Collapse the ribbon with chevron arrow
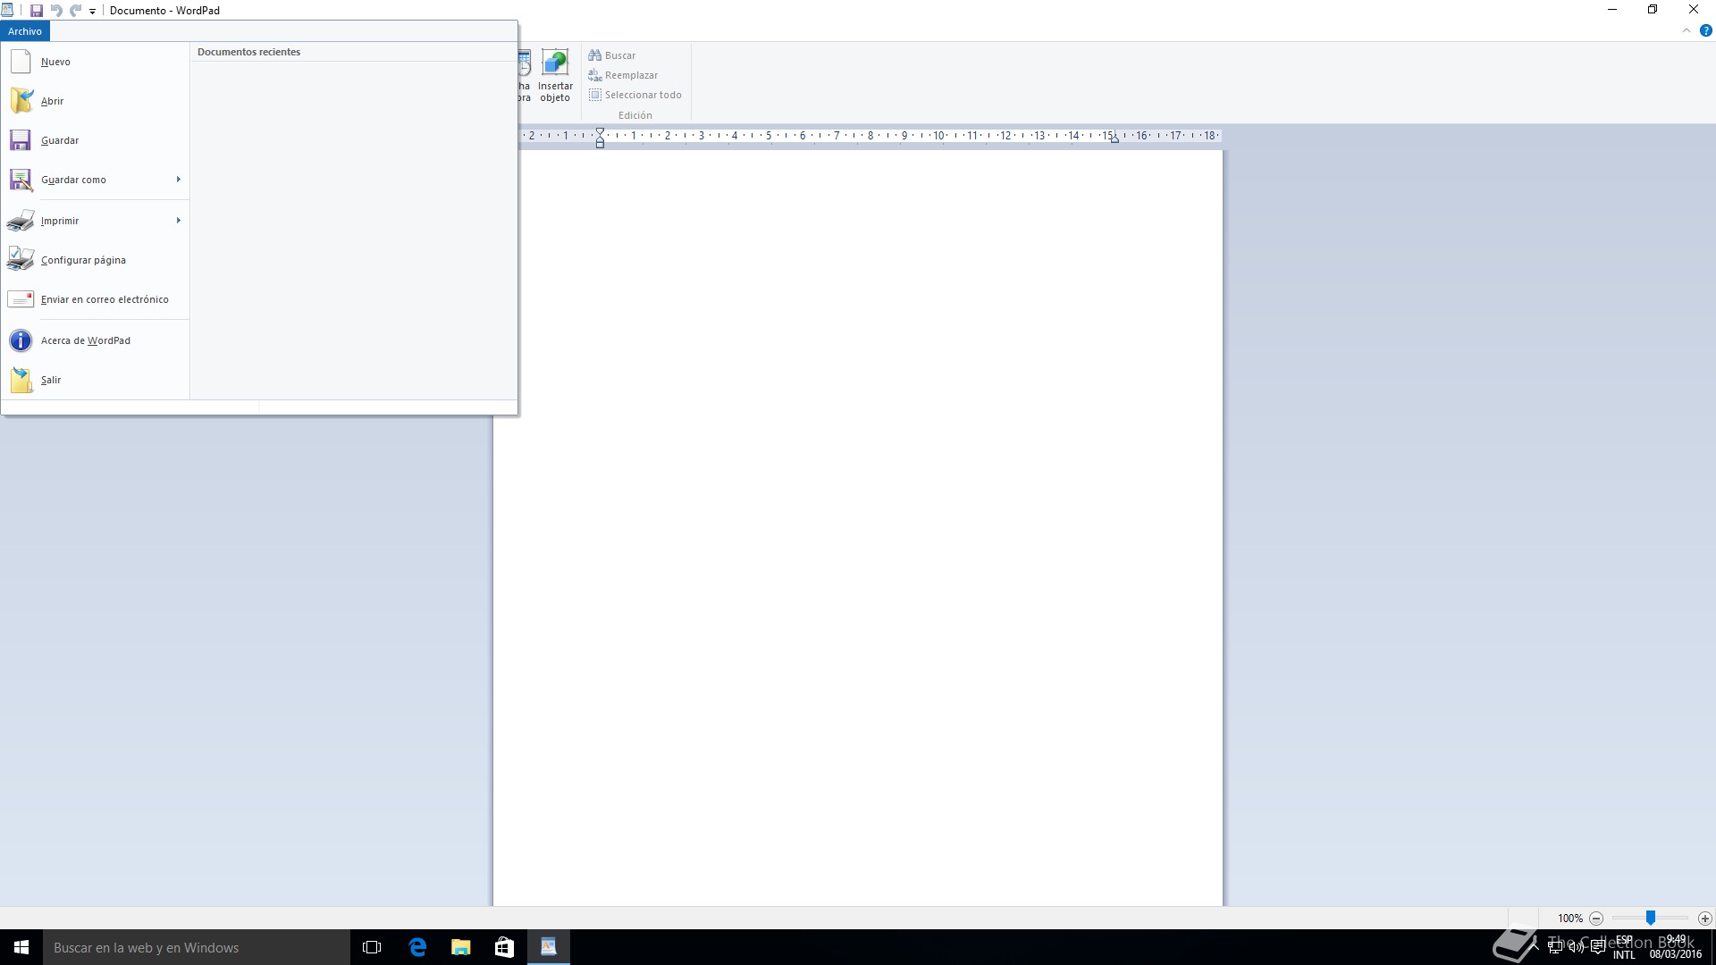This screenshot has width=1716, height=965. [x=1687, y=30]
